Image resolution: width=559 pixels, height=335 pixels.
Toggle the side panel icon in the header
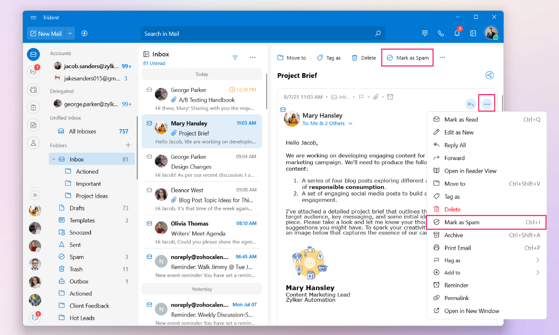pos(473,33)
